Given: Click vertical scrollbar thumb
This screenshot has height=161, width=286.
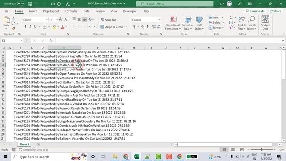Looking at the screenshot, I should 283,64.
